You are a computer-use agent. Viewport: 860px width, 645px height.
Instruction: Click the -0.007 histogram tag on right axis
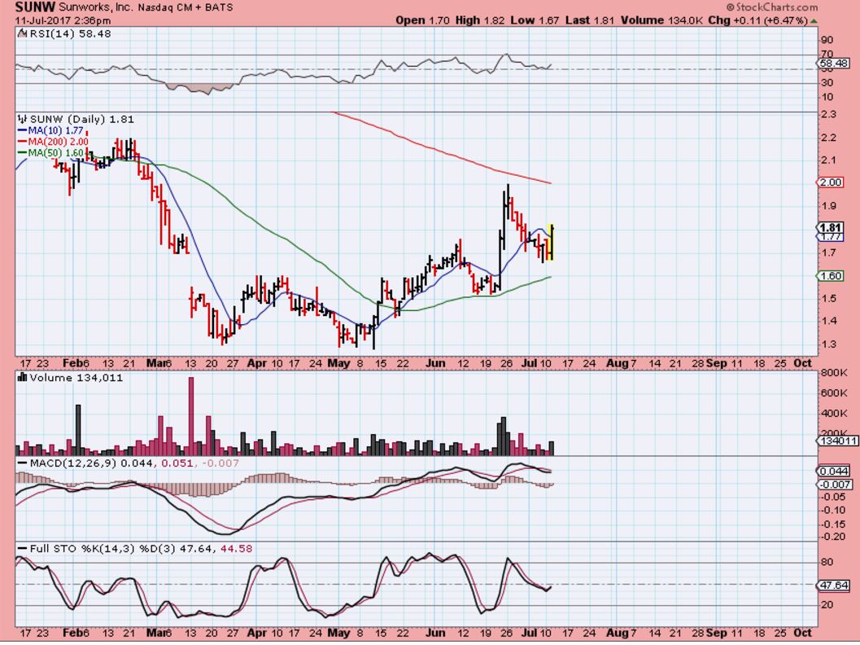(x=836, y=485)
